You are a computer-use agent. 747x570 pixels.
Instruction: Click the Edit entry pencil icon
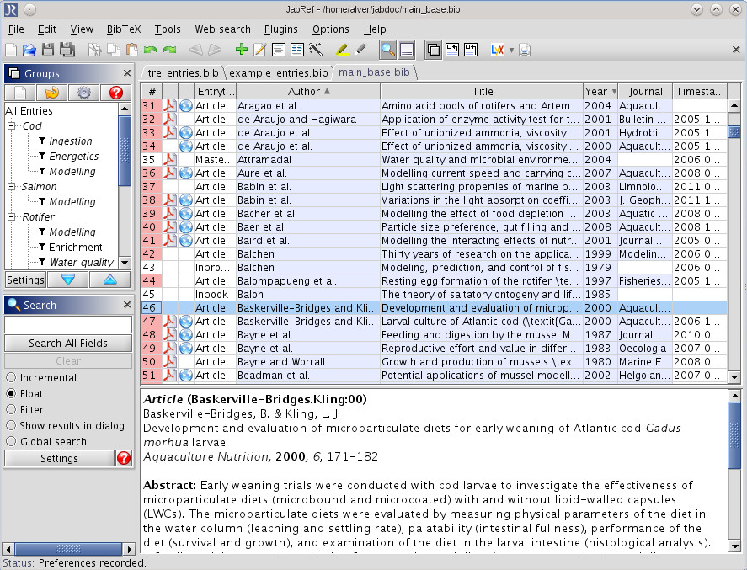(x=259, y=50)
